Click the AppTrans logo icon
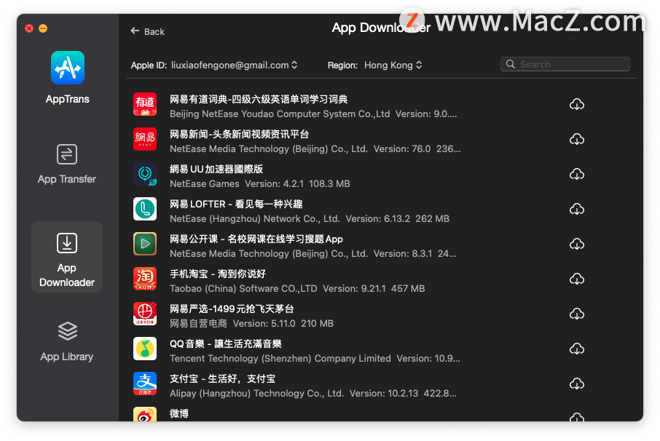The image size is (660, 441). [x=67, y=68]
